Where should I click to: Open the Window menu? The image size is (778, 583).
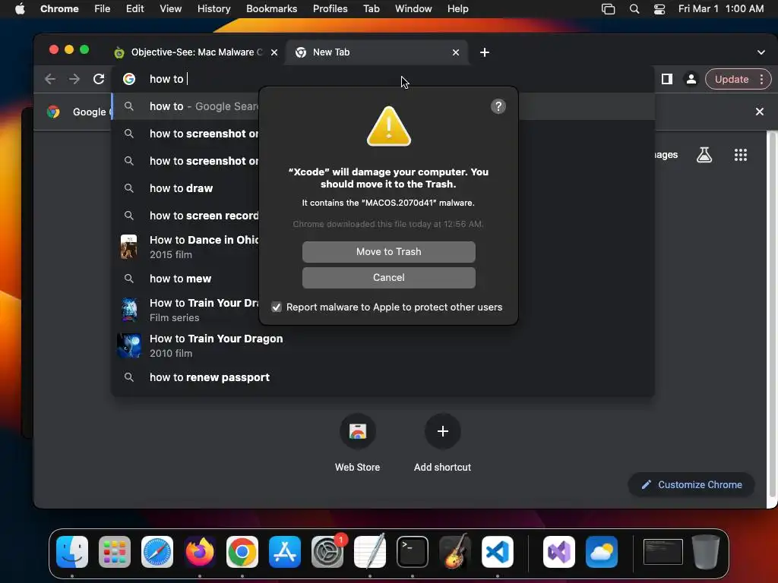click(x=413, y=8)
